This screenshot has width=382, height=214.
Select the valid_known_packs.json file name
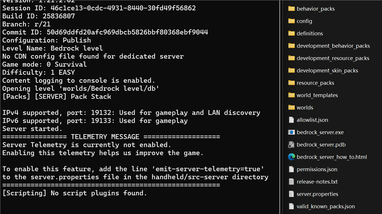click(326, 206)
